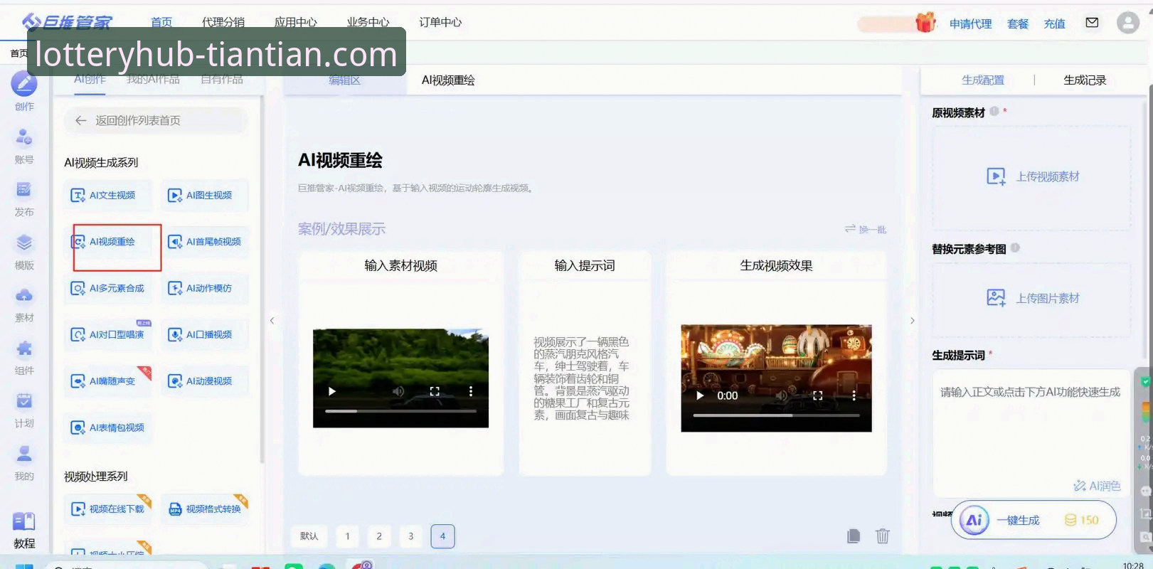Switch to the 生成配置 tab
1153x569 pixels.
tap(983, 80)
